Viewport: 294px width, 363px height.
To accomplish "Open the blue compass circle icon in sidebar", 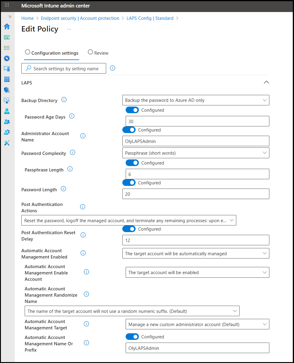I will point(7,58).
